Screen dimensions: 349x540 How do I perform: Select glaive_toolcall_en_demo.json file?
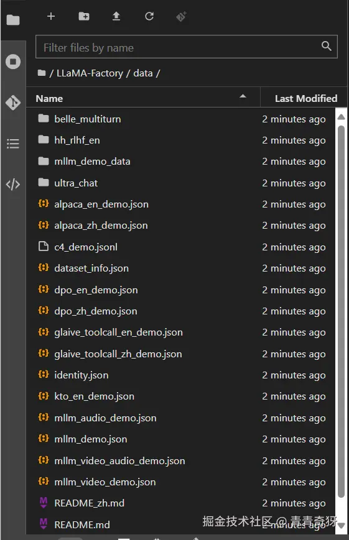[x=180, y=332]
